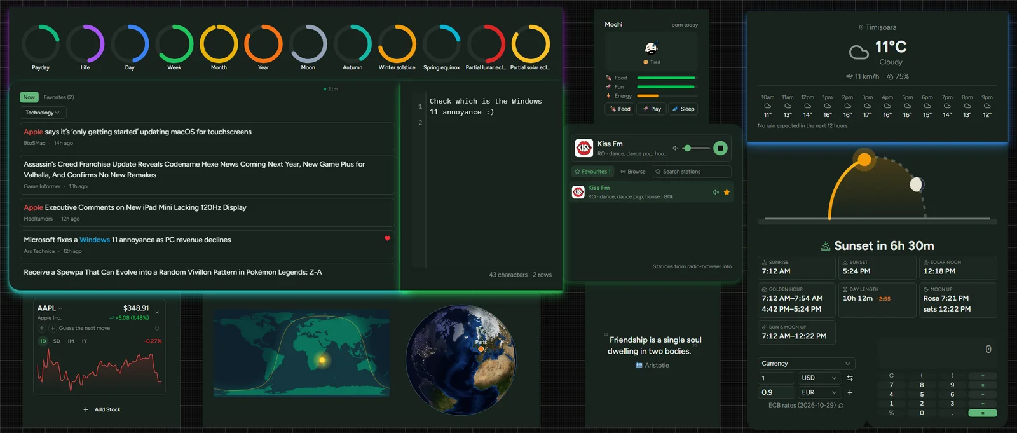The image size is (1017, 433).
Task: Open the Technology category dropdown
Action: [42, 113]
